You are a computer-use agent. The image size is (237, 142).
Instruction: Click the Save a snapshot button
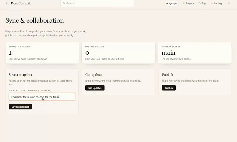click(x=20, y=107)
